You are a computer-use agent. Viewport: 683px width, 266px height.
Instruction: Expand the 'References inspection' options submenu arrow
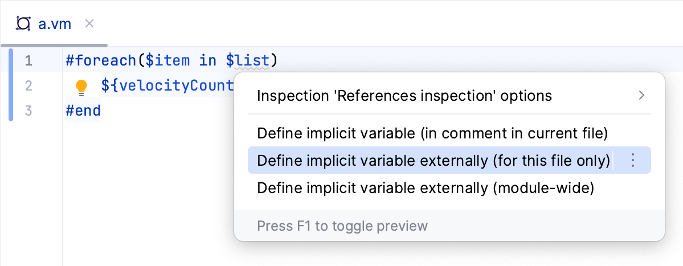coord(641,95)
